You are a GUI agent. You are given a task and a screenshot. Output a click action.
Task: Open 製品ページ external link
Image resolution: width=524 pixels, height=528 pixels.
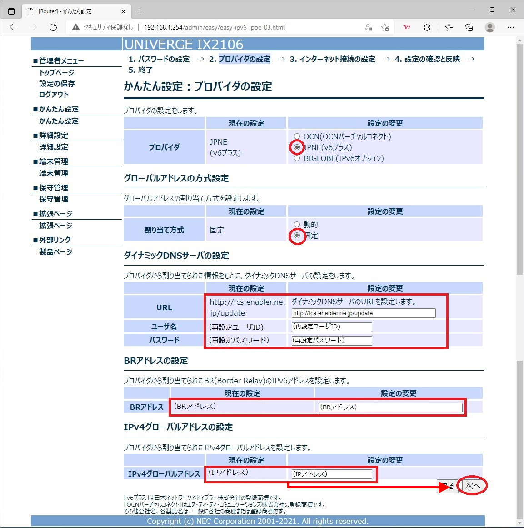click(x=55, y=251)
